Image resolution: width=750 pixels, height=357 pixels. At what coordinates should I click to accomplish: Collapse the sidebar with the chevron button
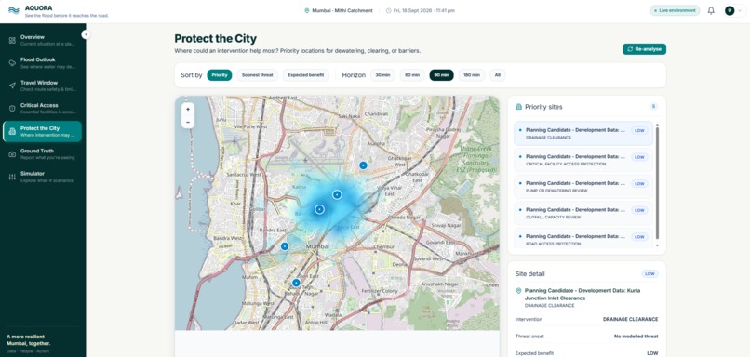pyautogui.click(x=86, y=34)
